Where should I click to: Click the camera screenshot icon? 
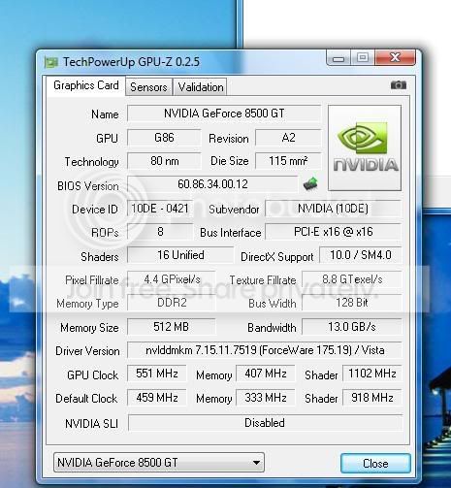point(399,85)
